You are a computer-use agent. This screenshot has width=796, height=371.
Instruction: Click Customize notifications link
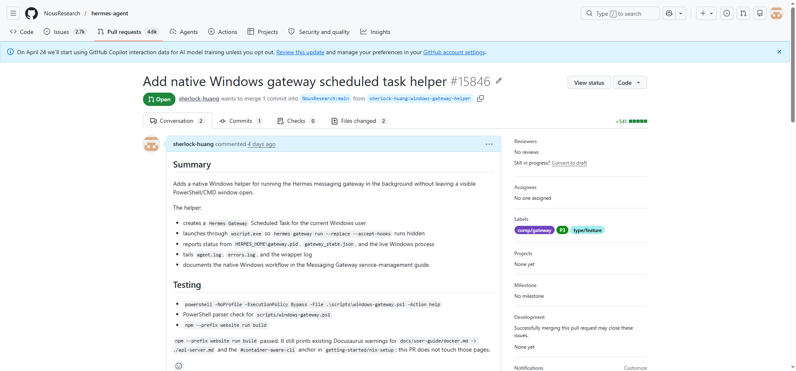[x=636, y=368]
